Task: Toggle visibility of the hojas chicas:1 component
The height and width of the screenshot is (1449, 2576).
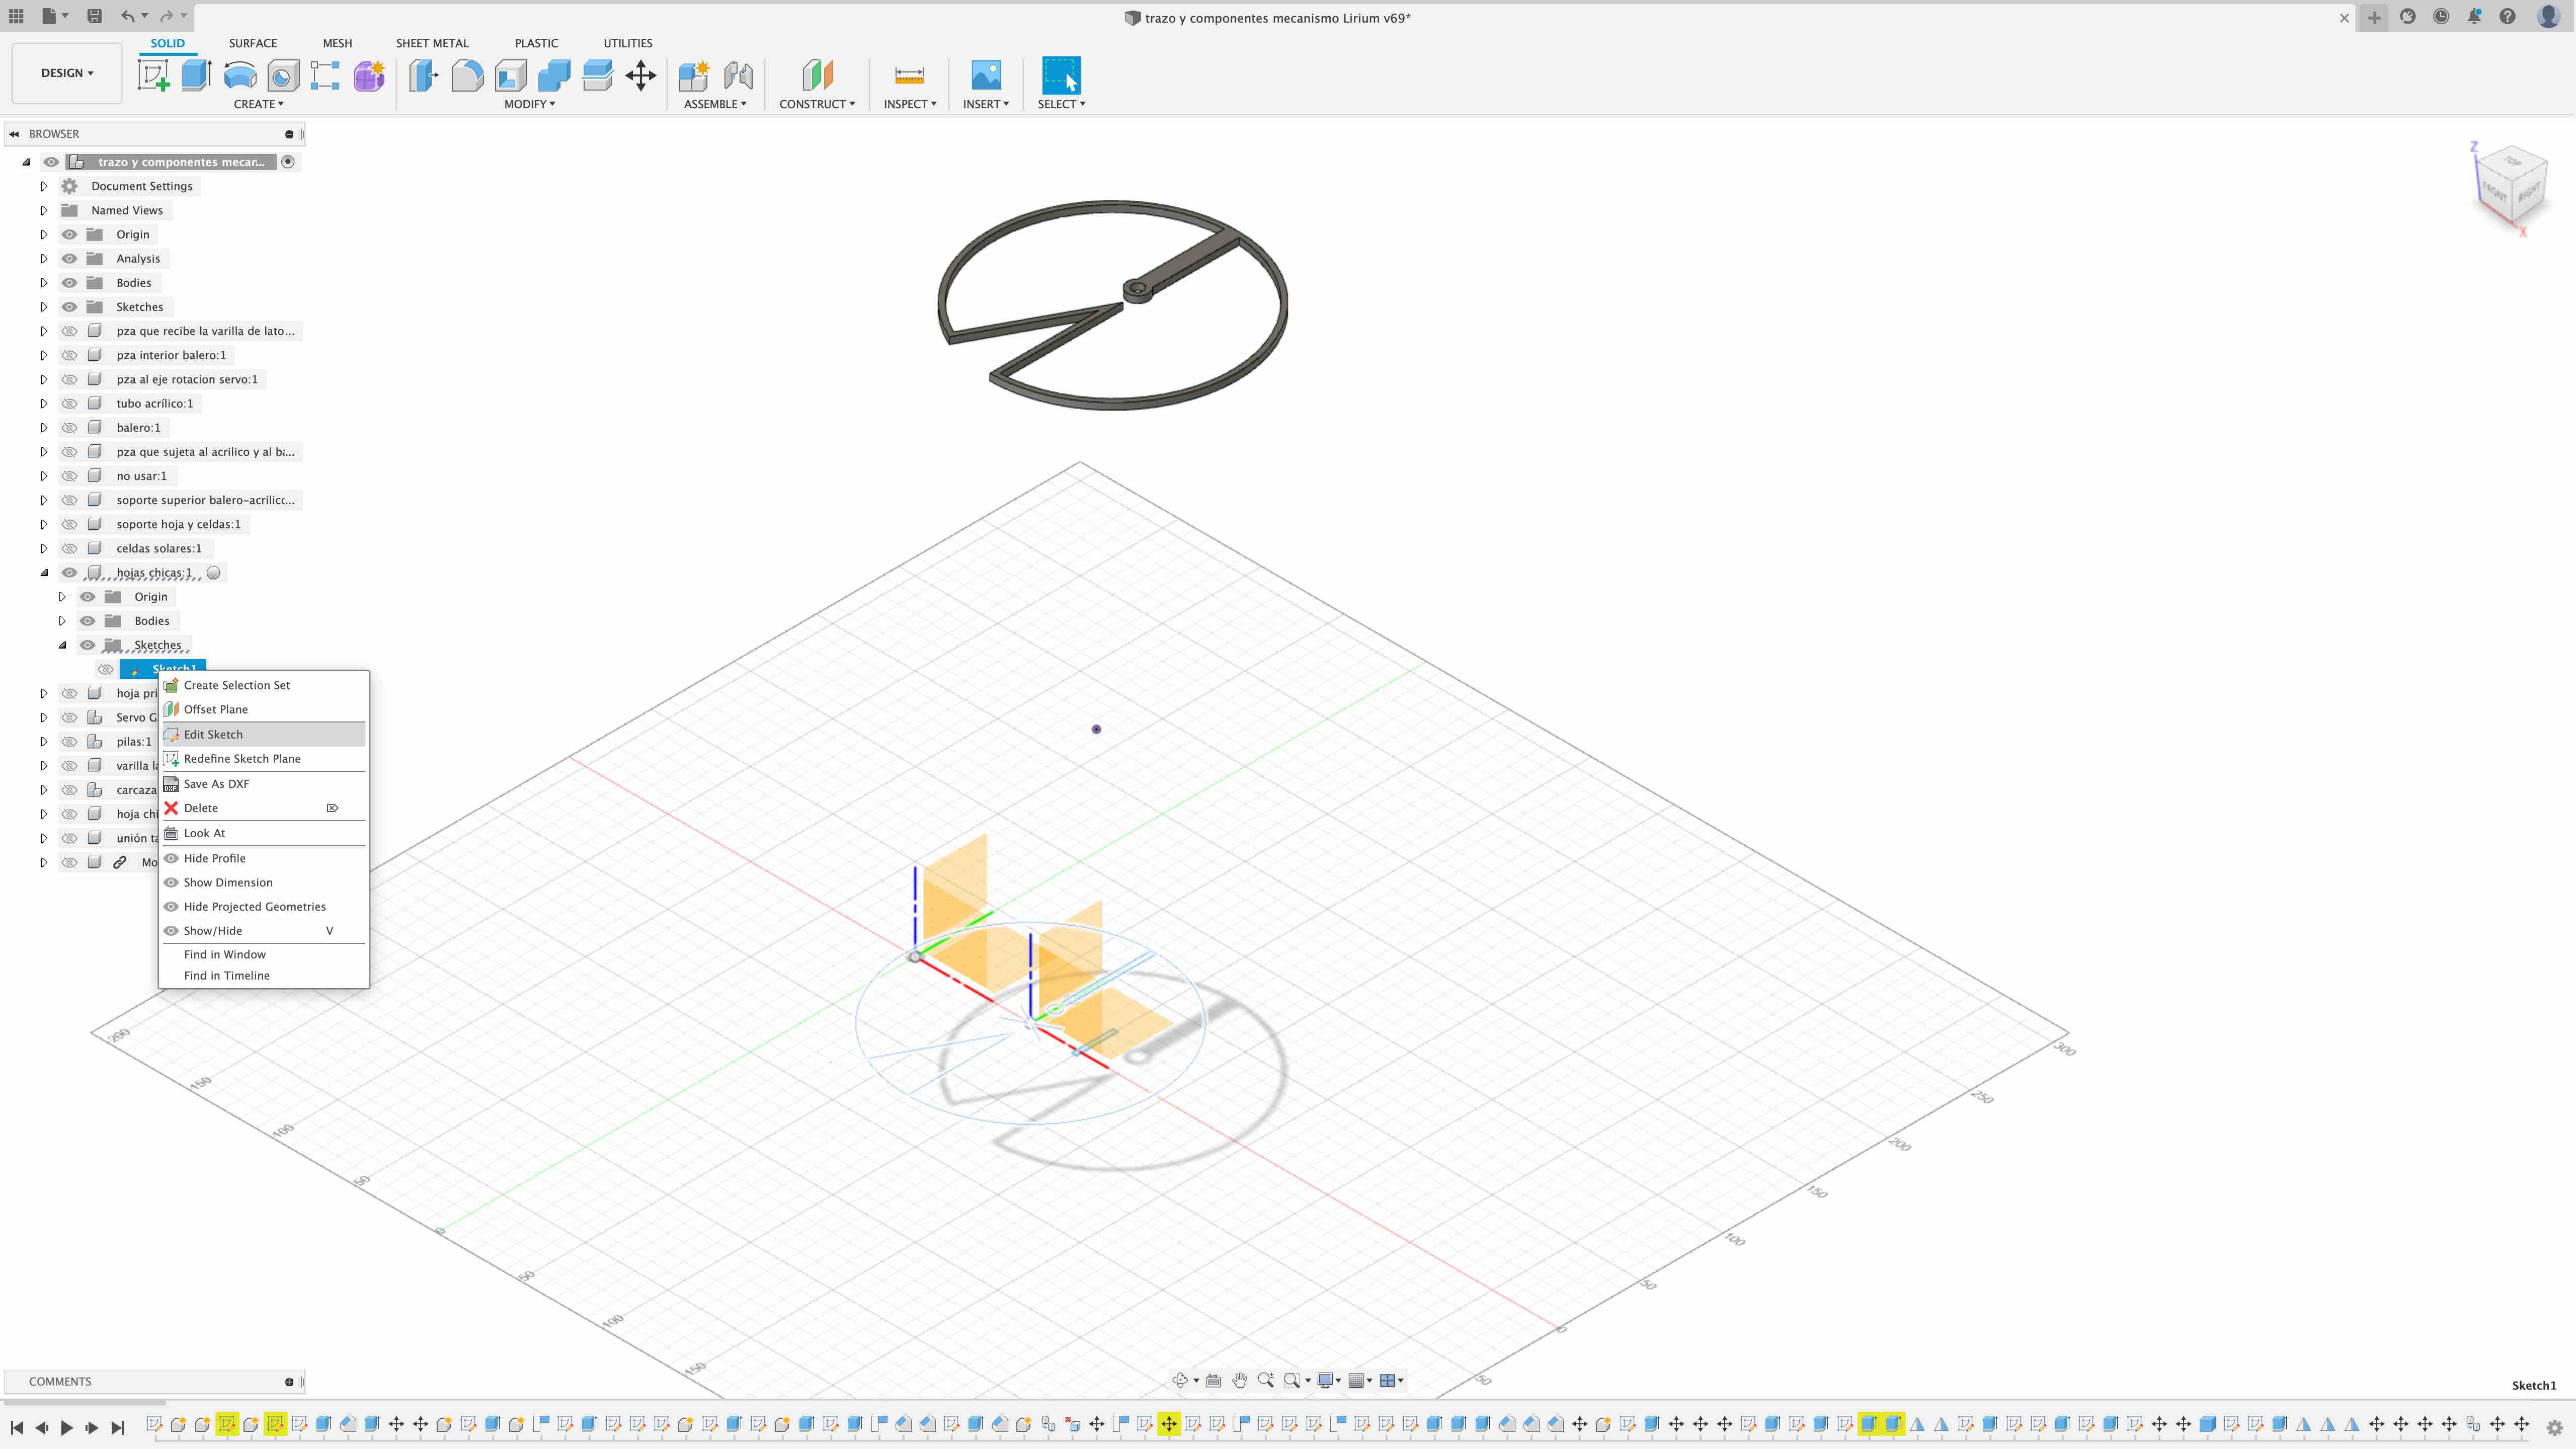Action: [x=69, y=573]
